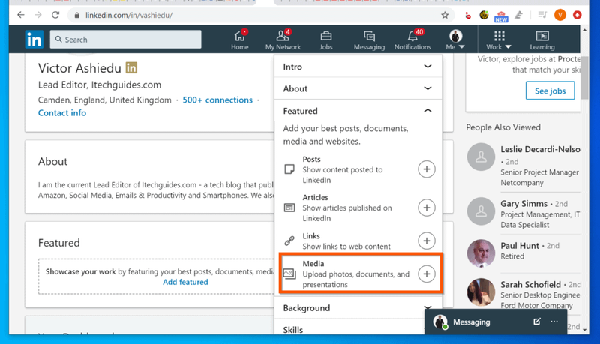Open My Network with badge 4
The height and width of the screenshot is (344, 600).
(x=283, y=40)
